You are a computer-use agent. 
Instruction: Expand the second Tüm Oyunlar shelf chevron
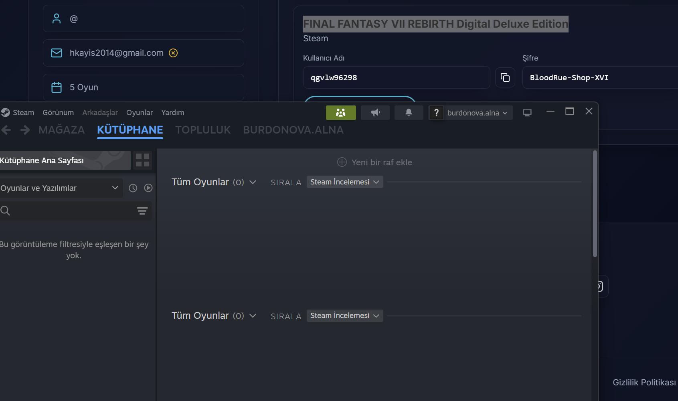point(253,316)
